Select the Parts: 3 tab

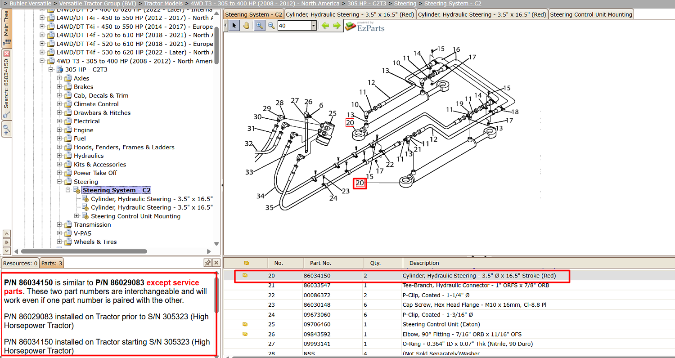[x=52, y=263]
